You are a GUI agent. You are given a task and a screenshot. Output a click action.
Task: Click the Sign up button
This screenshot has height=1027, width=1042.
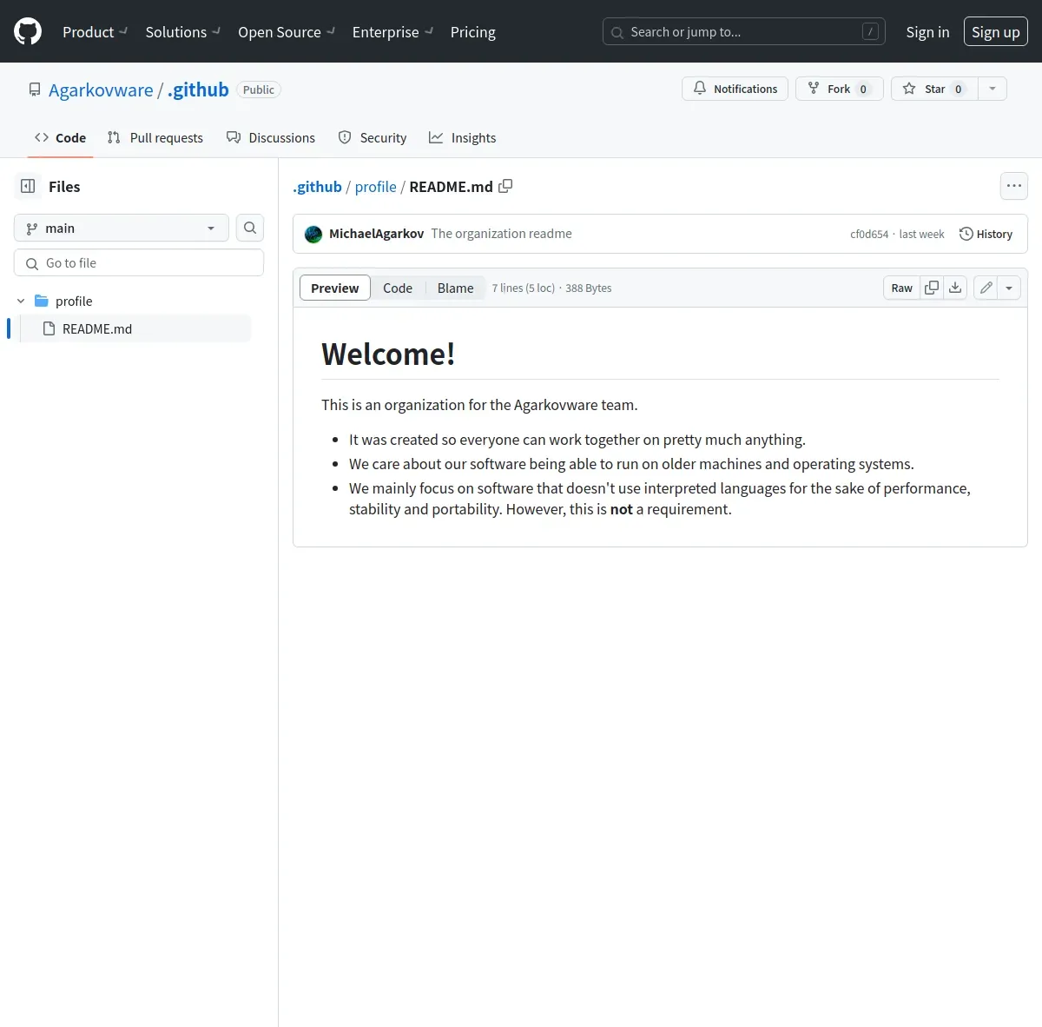996,32
